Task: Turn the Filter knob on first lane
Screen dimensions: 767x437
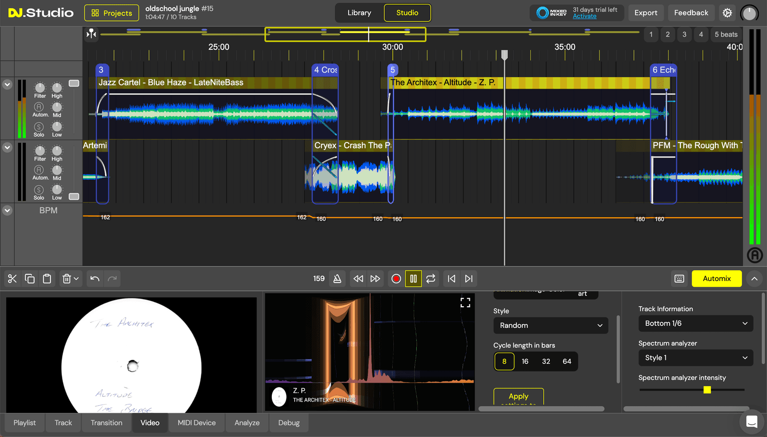Action: coord(40,88)
